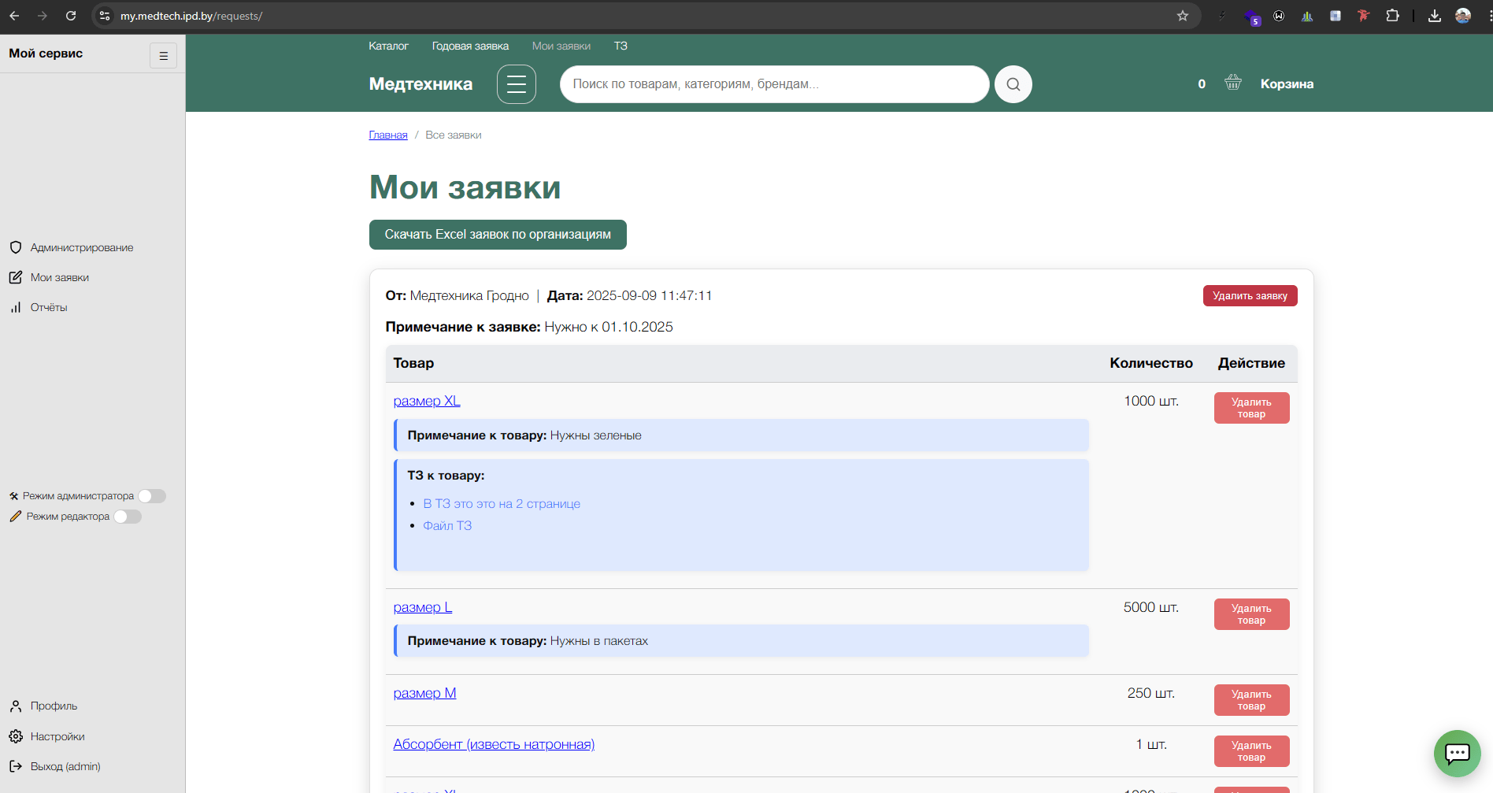Open the размер XL product link
This screenshot has height=793, width=1493.
point(427,401)
